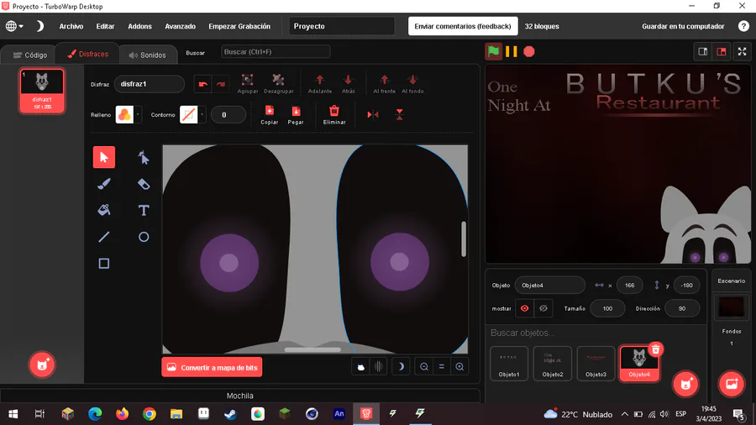The height and width of the screenshot is (425, 756).
Task: Click Enviar comentarios (feedback) button
Action: click(x=463, y=26)
